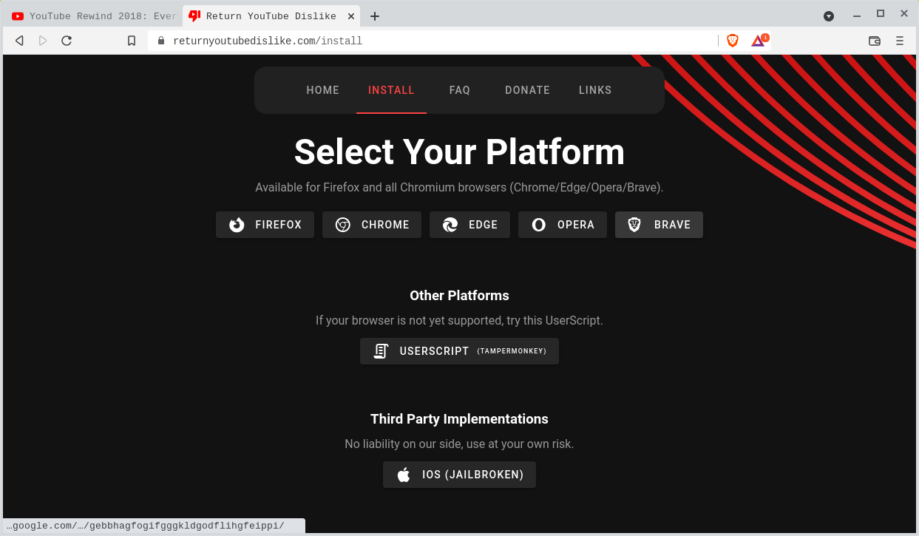
Task: Bookmark this page with the bookmark icon
Action: point(132,41)
